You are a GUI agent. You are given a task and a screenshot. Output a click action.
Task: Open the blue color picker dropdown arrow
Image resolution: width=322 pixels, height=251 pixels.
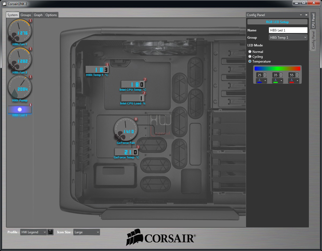(x=265, y=81)
